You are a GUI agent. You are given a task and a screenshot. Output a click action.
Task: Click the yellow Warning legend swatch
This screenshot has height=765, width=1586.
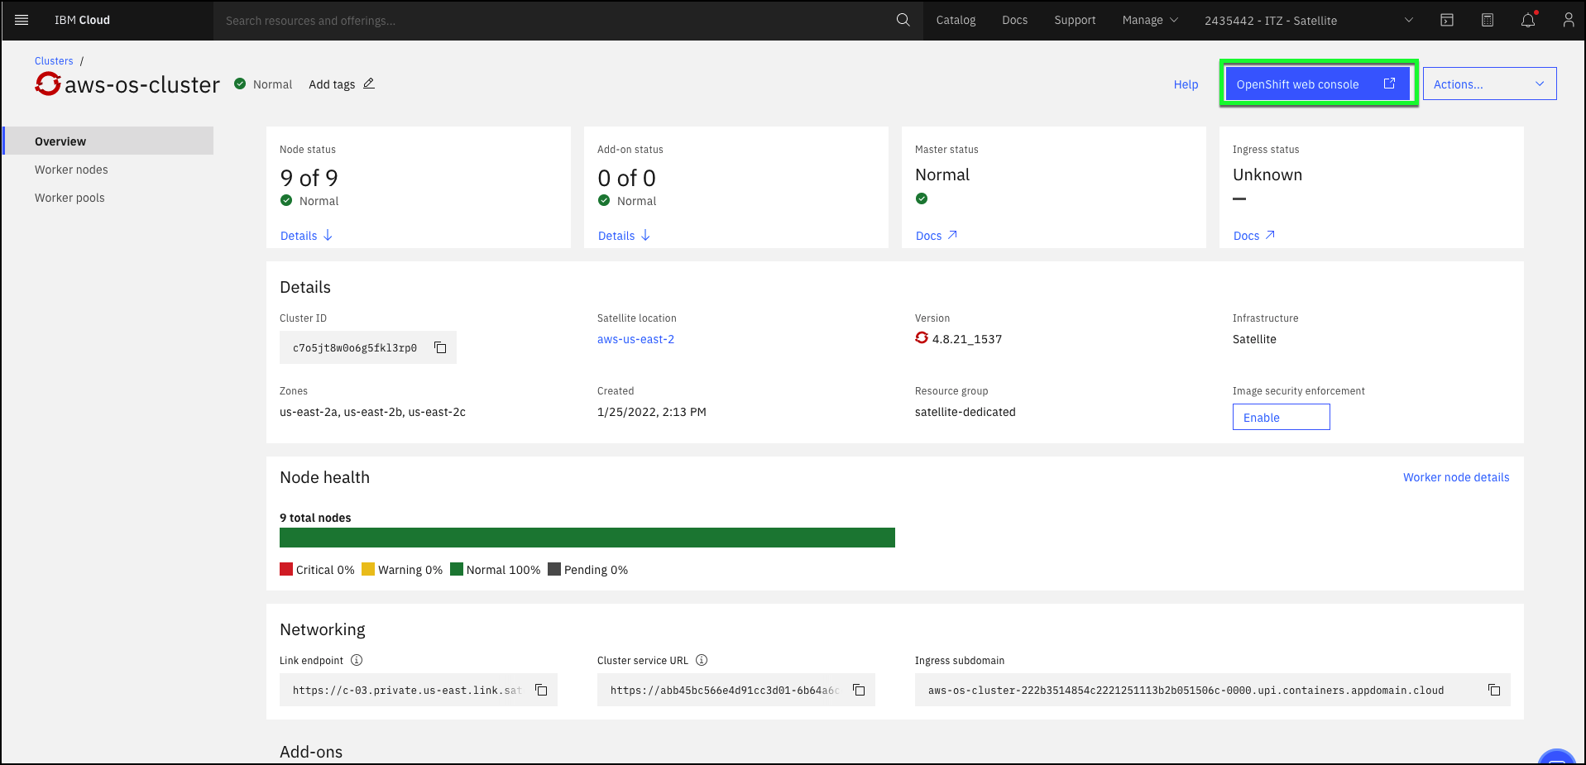coord(368,569)
